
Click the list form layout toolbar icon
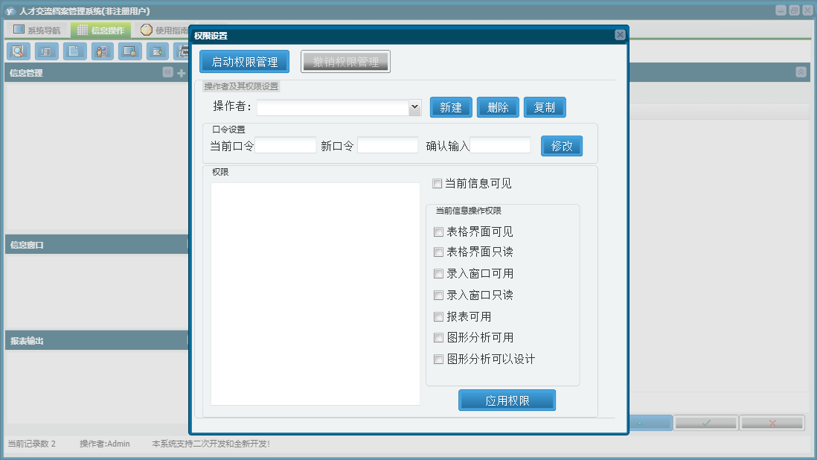pyautogui.click(x=46, y=51)
